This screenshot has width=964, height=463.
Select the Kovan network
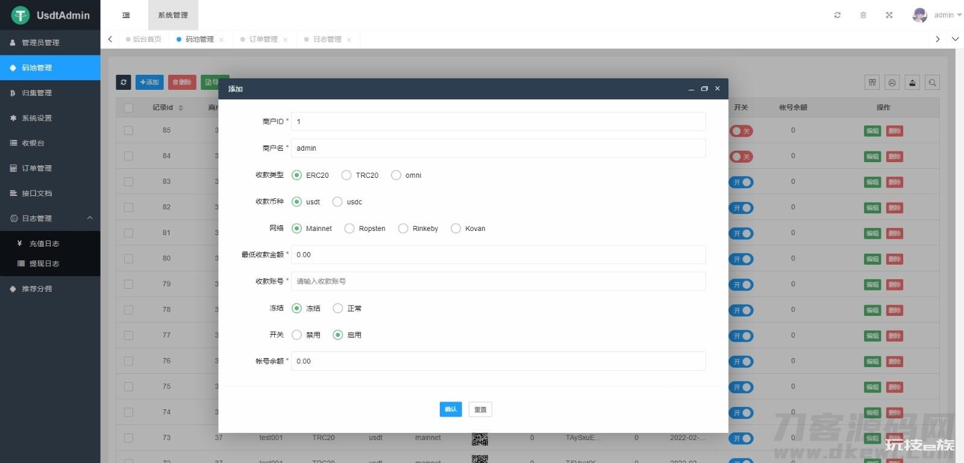click(x=468, y=228)
